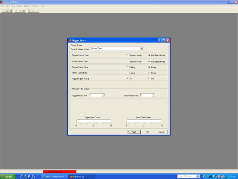Click the New file toolbar icon
Viewport: 238px width, 179px height.
[x=3, y=10]
